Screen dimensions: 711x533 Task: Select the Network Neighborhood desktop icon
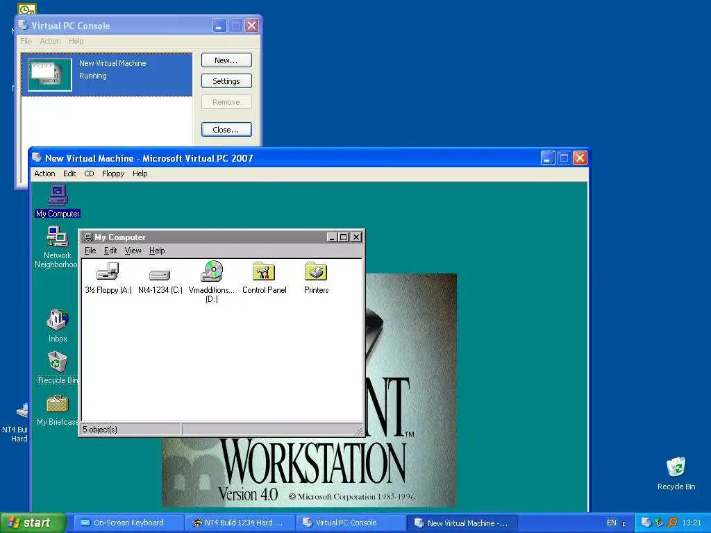[58, 237]
